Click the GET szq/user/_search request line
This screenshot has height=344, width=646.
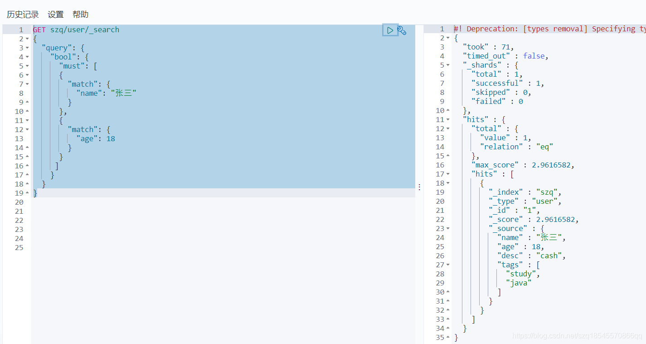76,29
